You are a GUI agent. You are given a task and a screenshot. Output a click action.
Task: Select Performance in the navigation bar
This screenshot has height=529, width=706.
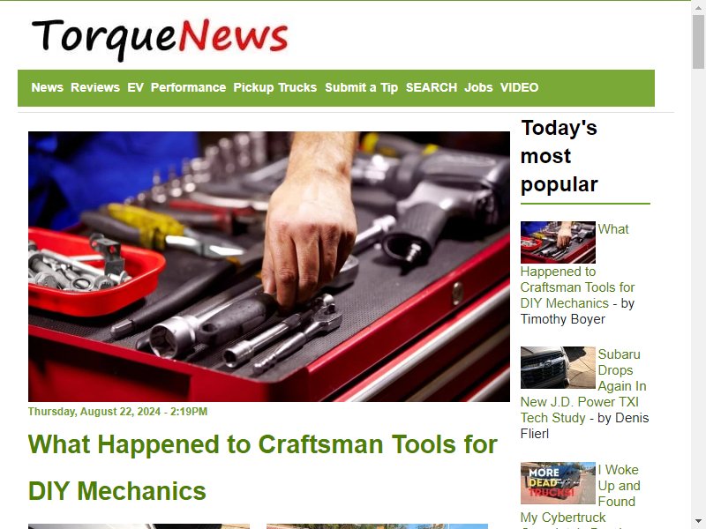(188, 87)
